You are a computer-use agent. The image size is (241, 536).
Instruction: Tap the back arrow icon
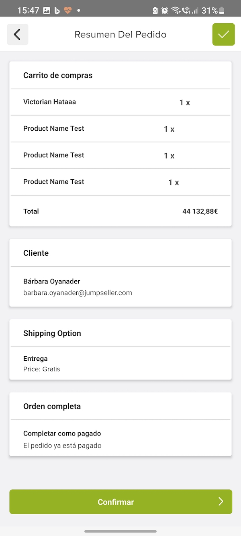pyautogui.click(x=17, y=35)
